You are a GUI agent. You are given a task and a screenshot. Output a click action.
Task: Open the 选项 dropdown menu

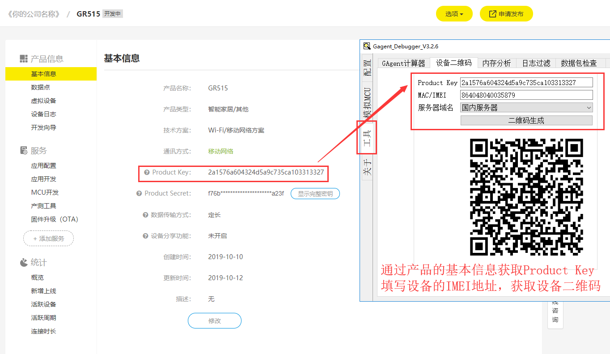point(453,14)
